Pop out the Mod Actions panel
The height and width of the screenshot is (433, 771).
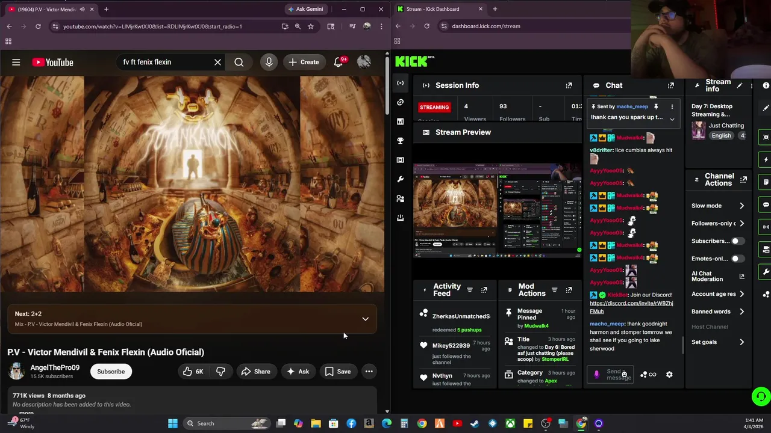[569, 290]
